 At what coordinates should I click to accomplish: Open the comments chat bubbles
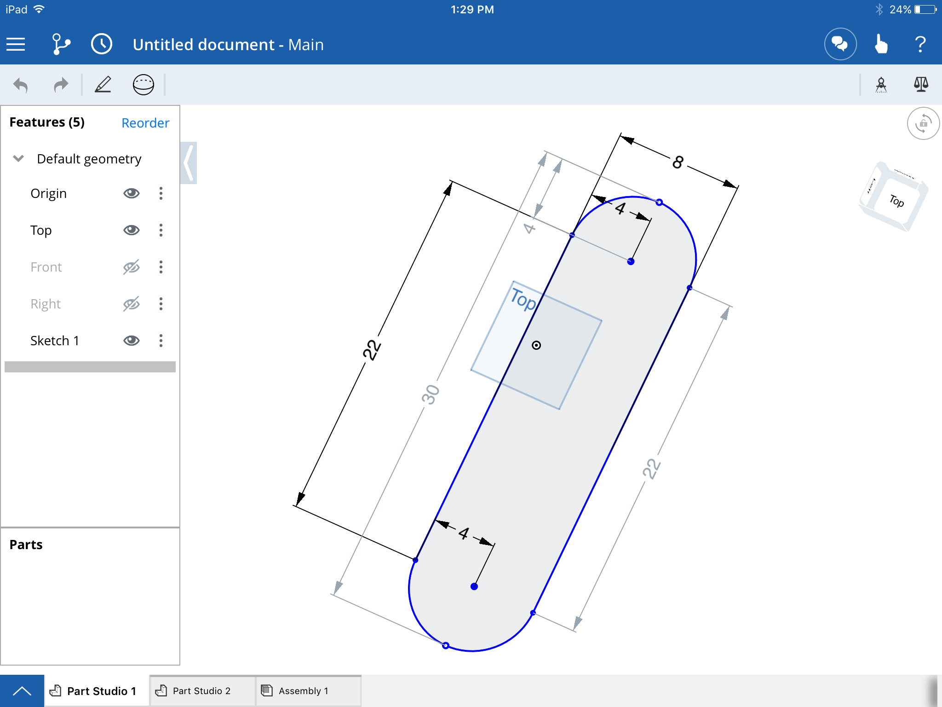pyautogui.click(x=840, y=45)
